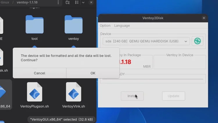Click the 1.1.18 version text

coord(125,62)
